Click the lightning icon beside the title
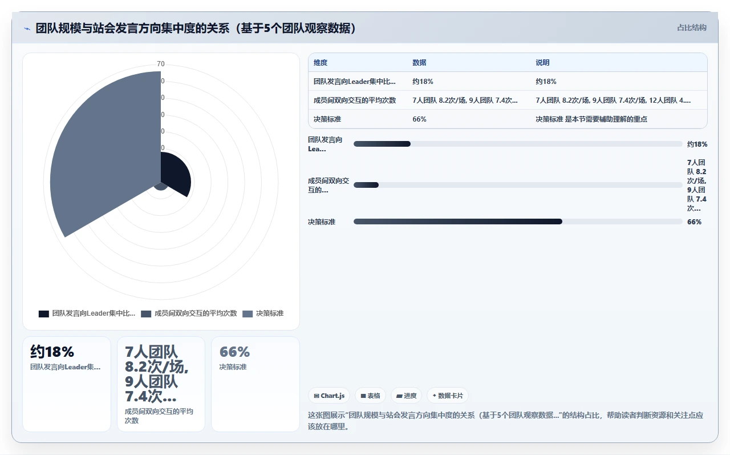The height and width of the screenshot is (455, 730). point(27,29)
